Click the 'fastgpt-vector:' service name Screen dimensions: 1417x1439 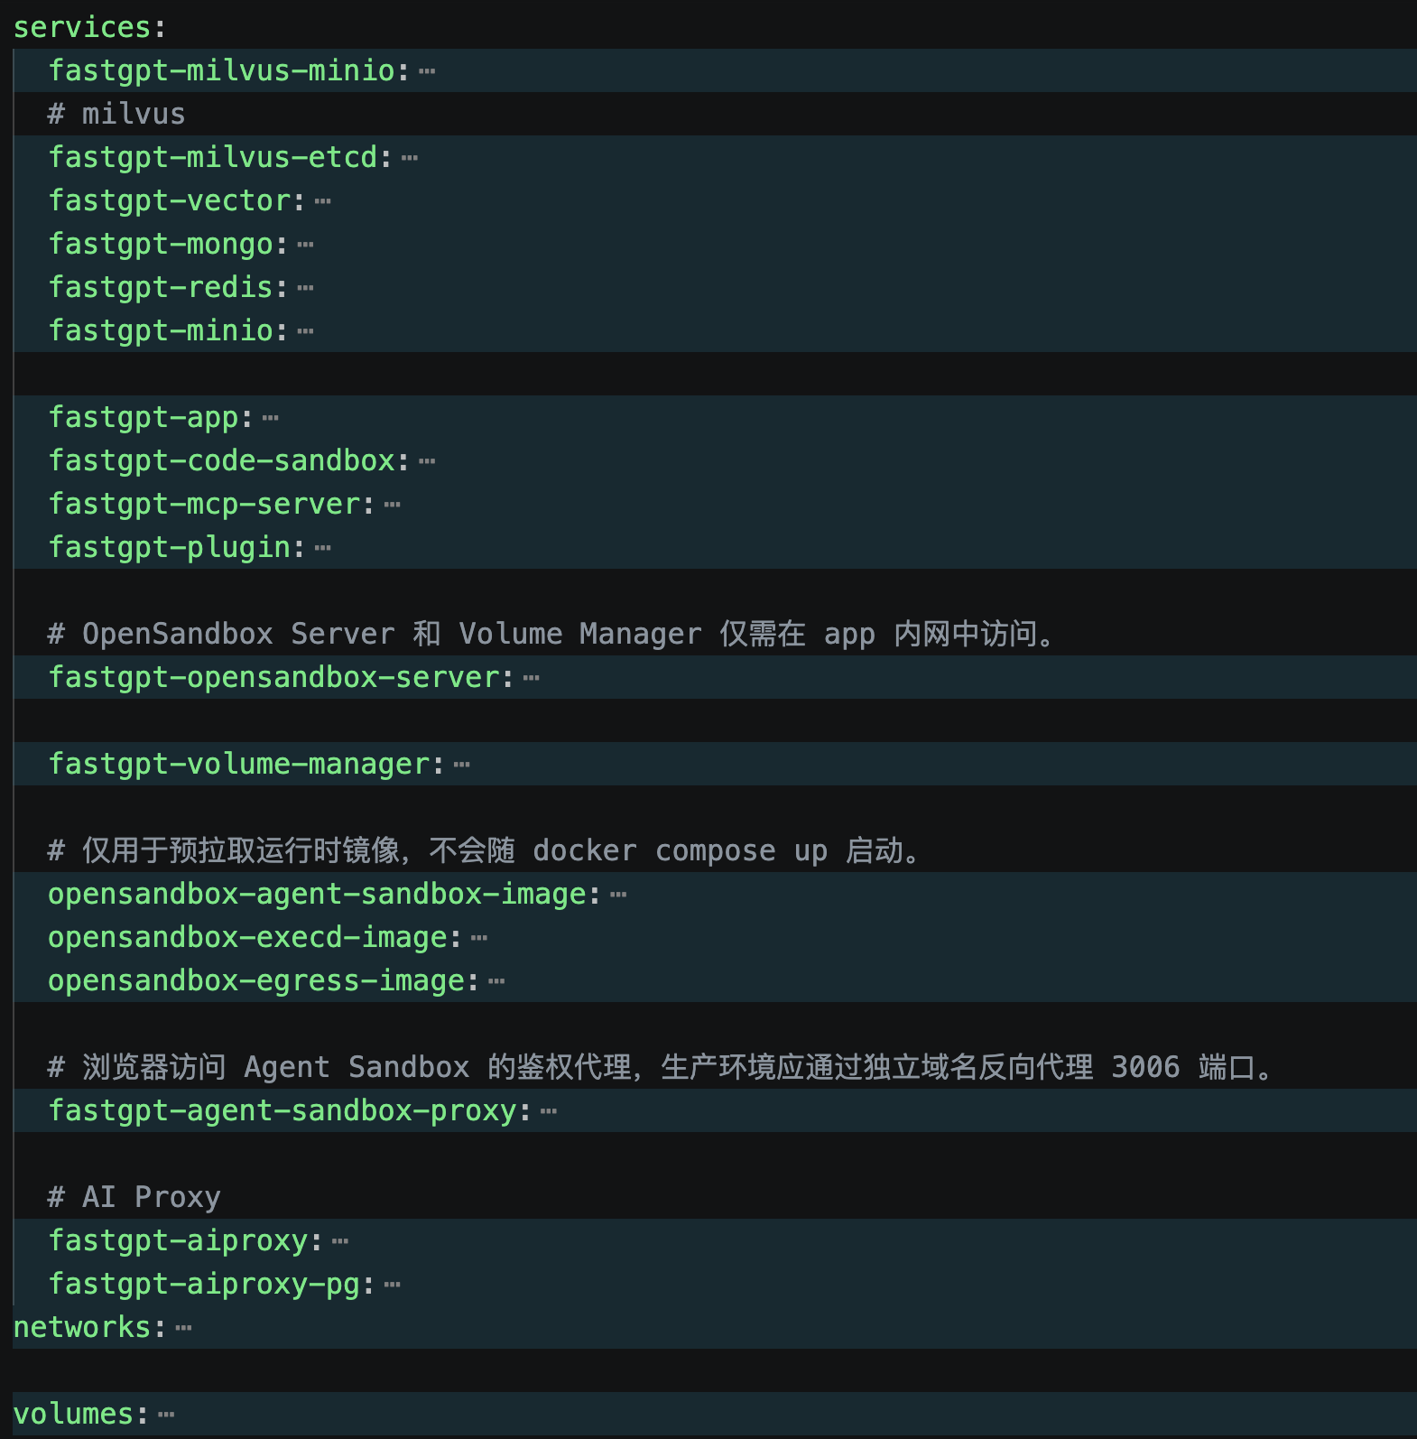[177, 201]
